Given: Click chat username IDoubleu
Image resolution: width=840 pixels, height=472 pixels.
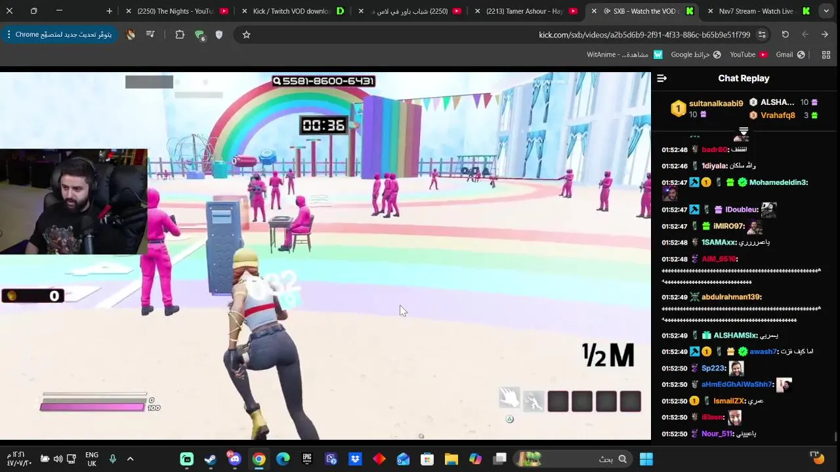Looking at the screenshot, I should point(740,209).
